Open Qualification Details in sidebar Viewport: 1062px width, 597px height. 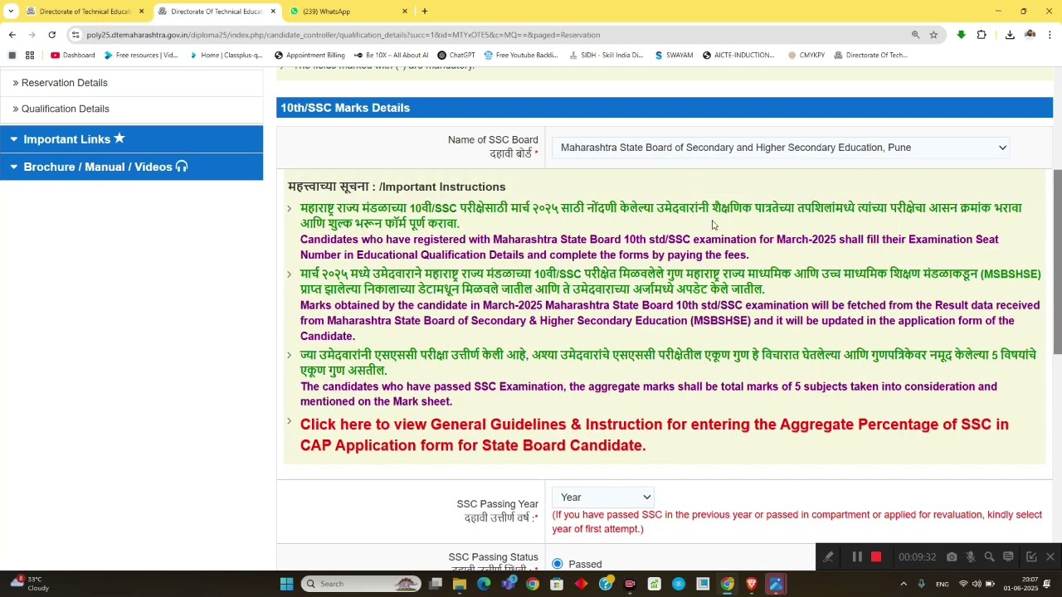coord(65,109)
